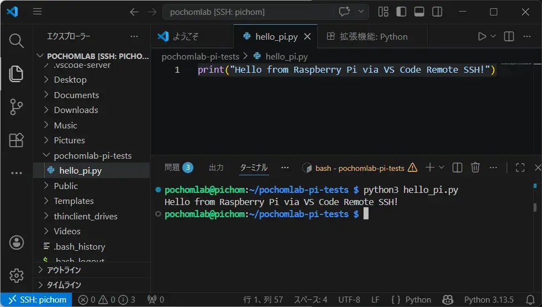Screen dimensions: 542x307
Task: Expand the Documents folder
Action: tap(92, 95)
